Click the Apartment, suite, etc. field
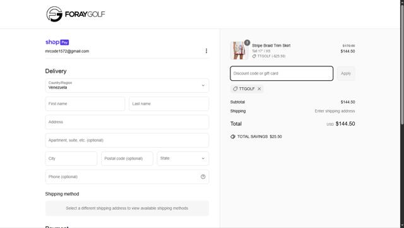This screenshot has width=404, height=228. pos(127,140)
